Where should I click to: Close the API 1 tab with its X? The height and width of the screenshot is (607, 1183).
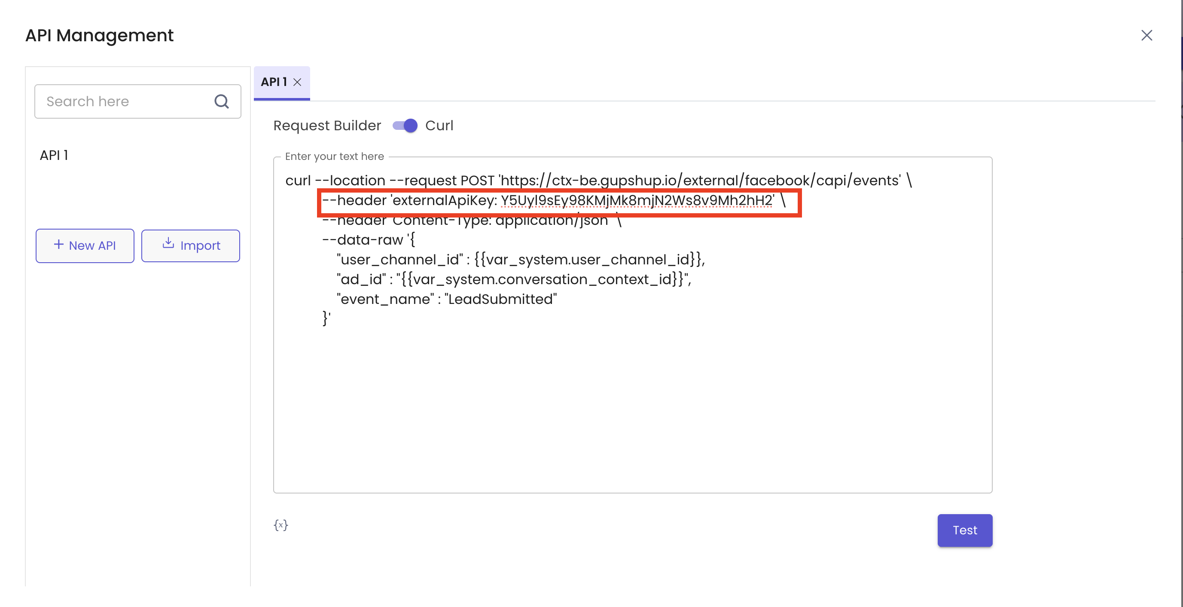297,82
